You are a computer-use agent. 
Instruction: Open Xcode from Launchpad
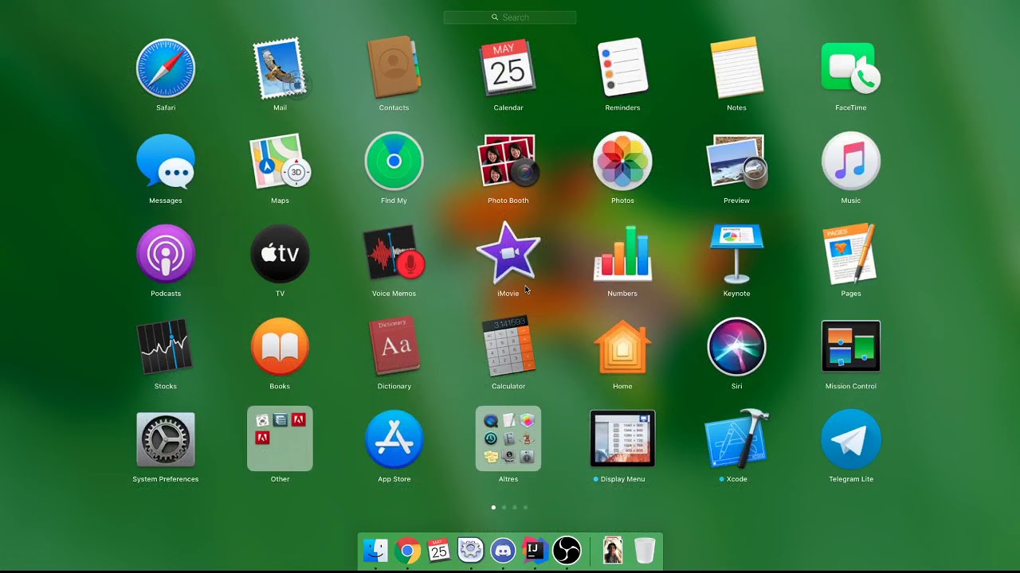point(736,439)
